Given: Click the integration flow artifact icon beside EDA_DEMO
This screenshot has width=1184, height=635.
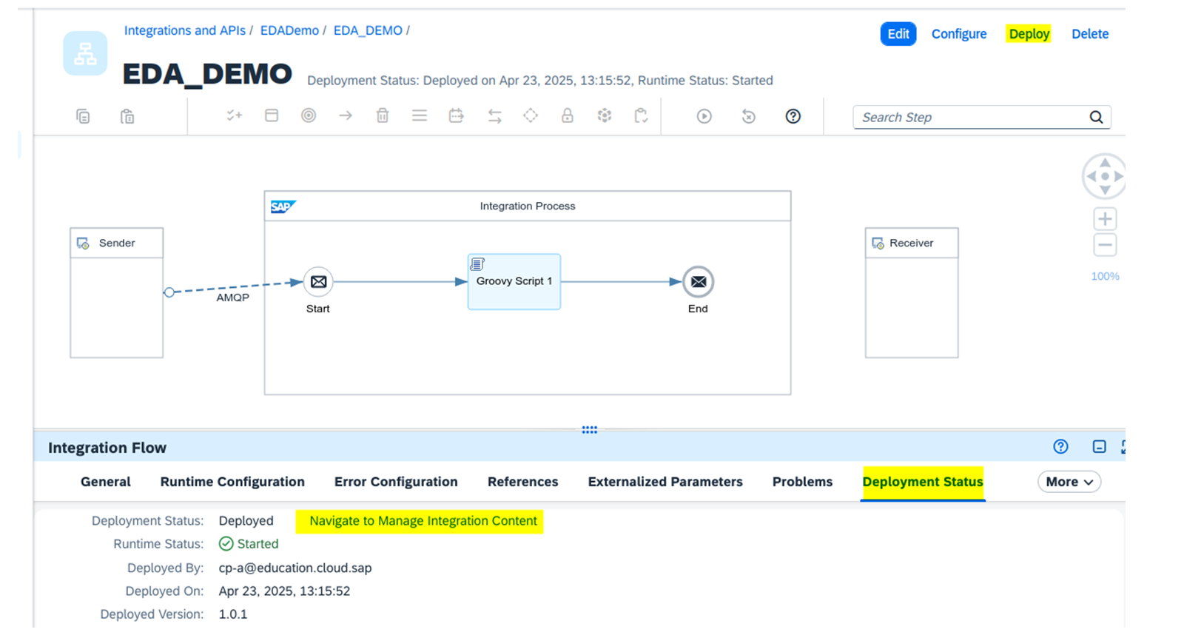Looking at the screenshot, I should point(85,53).
